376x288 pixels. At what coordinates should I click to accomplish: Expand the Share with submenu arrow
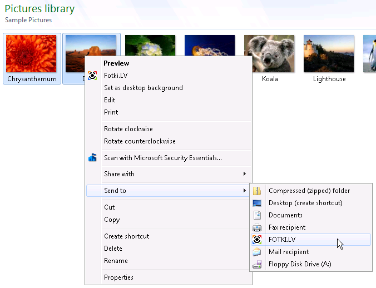click(244, 174)
